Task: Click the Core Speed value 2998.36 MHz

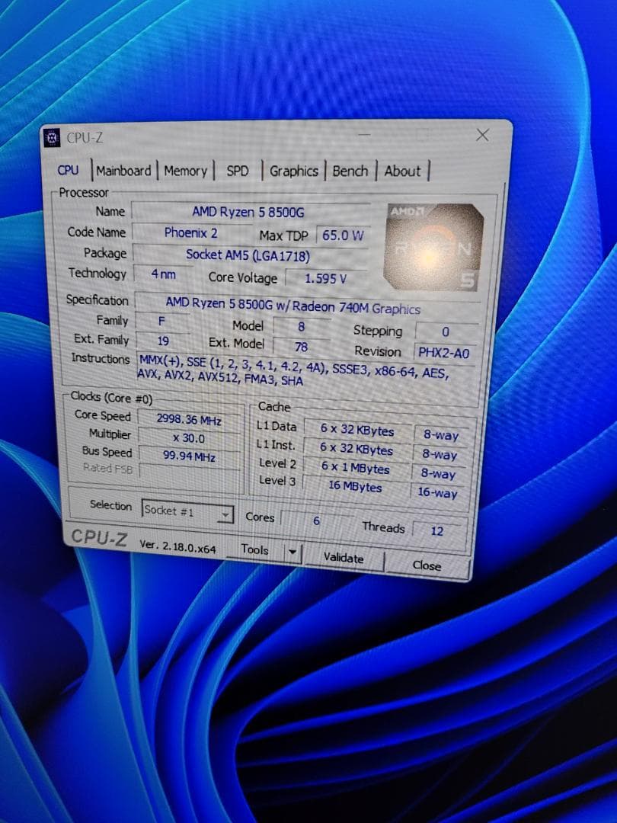Action: pyautogui.click(x=189, y=419)
